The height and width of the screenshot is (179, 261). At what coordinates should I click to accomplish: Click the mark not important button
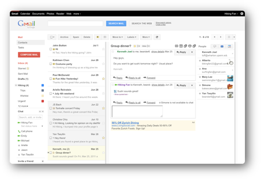click(105, 37)
